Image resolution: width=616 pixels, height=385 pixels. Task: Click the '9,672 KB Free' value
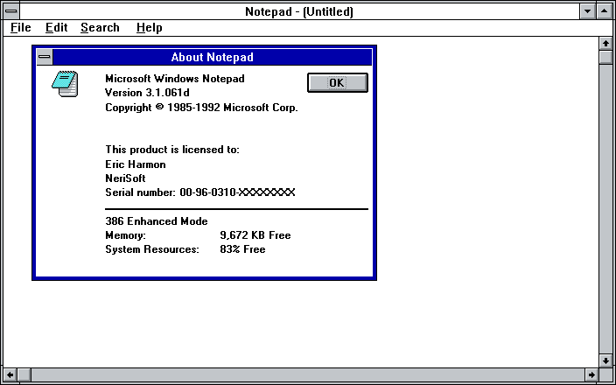pos(255,235)
